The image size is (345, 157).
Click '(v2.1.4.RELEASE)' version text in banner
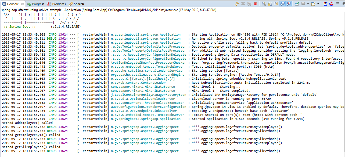[66, 26]
